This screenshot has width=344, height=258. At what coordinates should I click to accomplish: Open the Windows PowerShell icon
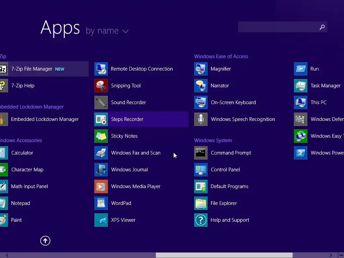(x=301, y=153)
